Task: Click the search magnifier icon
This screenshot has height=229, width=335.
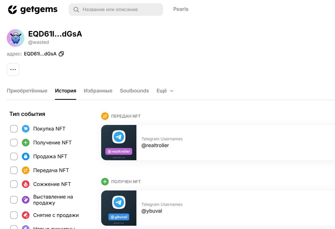Action: click(76, 10)
